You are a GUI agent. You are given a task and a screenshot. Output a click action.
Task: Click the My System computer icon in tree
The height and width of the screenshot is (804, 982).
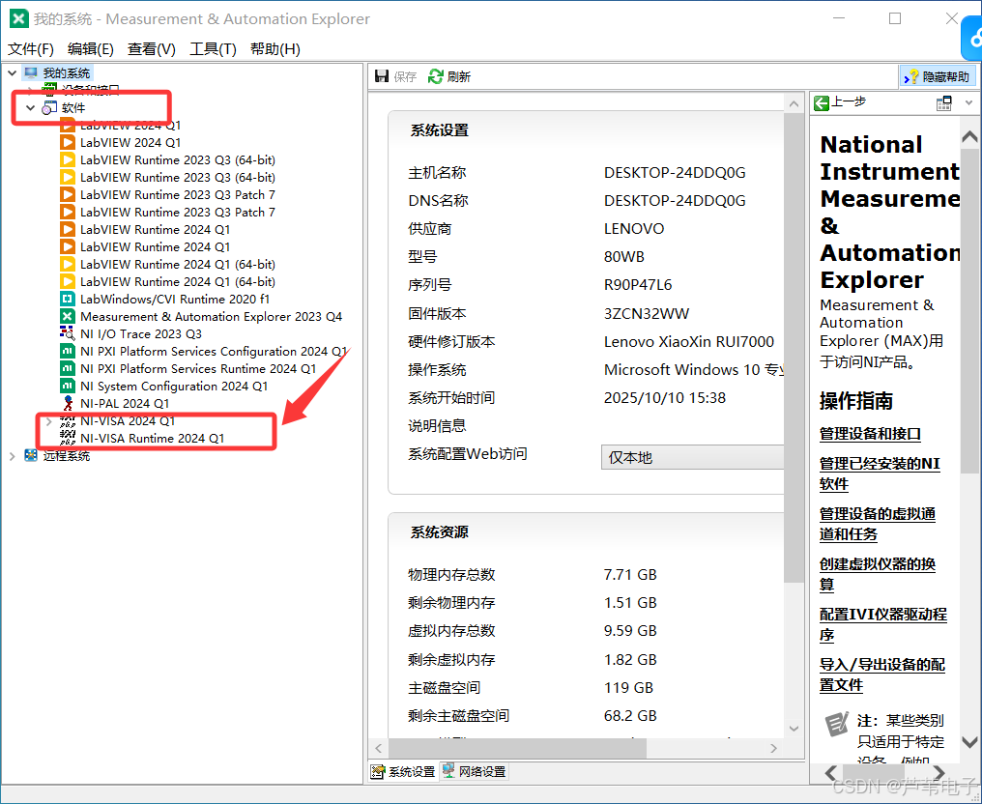pos(31,73)
